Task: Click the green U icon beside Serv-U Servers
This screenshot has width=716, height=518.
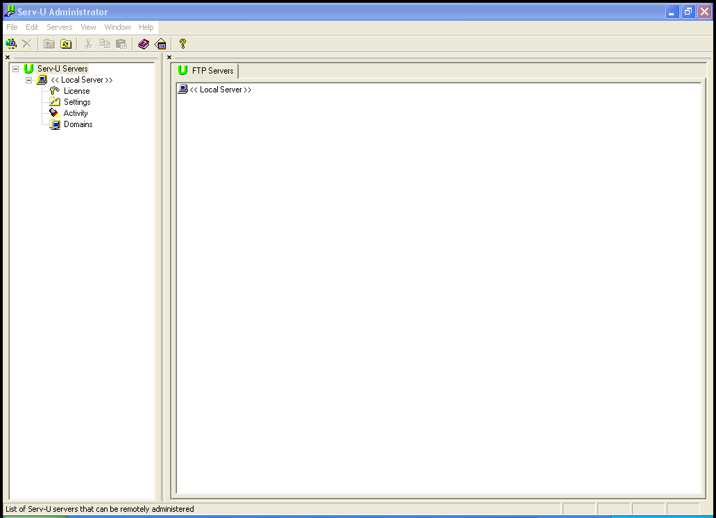Action: pyautogui.click(x=28, y=69)
